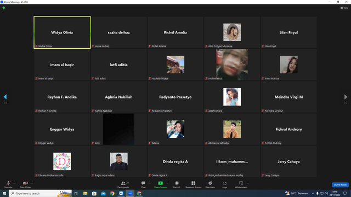Image resolution: width=351 pixels, height=197 pixels.
Task: Select Ardhinfairuz's blurred photo tile
Action: click(232, 65)
